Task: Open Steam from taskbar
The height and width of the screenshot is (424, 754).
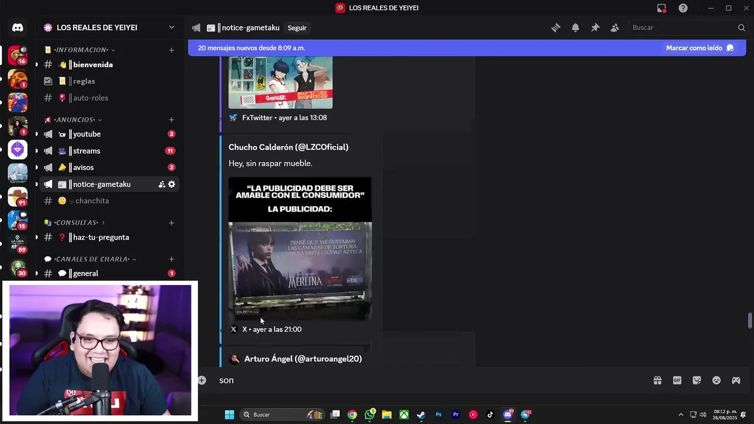Action: tap(421, 415)
